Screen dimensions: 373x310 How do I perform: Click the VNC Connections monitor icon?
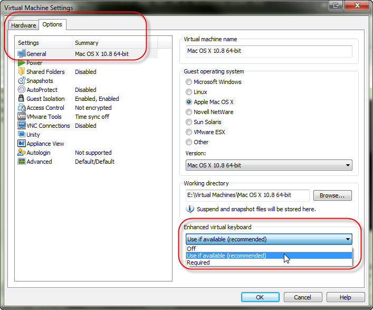22,125
